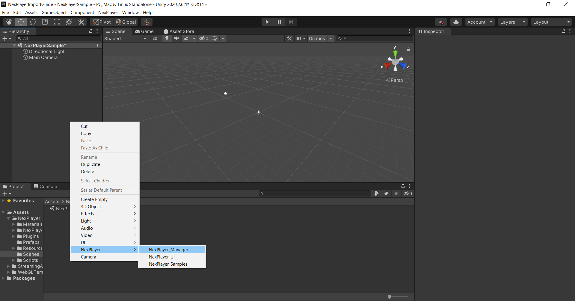Click the Scene view search field
The height and width of the screenshot is (301, 575).
[x=375, y=38]
